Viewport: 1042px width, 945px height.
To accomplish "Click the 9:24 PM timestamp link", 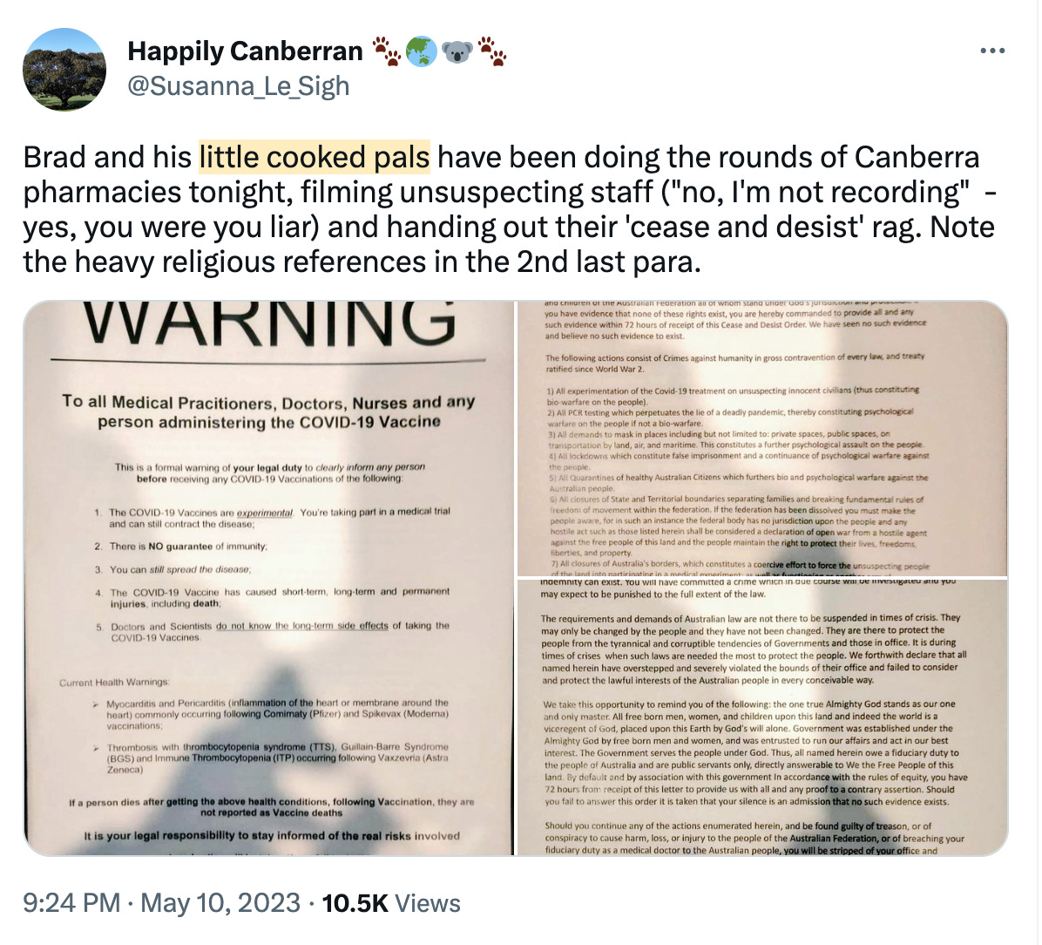I will [x=71, y=903].
